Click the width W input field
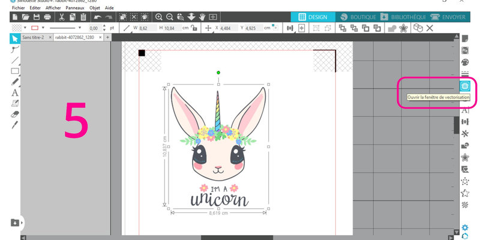 pyautogui.click(x=148, y=28)
